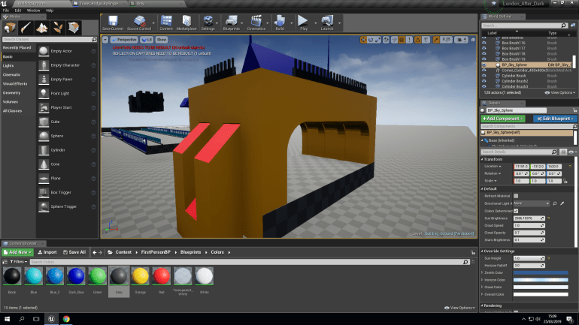The height and width of the screenshot is (325, 579).
Task: Open Perspective viewport type dropdown
Action: 124,40
